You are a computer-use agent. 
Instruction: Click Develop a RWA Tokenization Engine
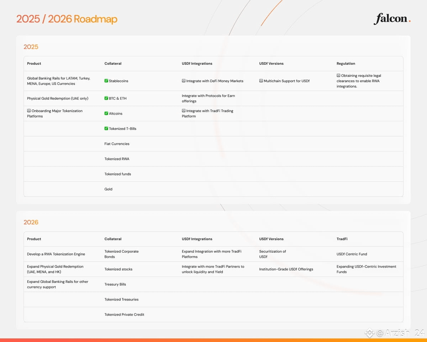pos(56,254)
